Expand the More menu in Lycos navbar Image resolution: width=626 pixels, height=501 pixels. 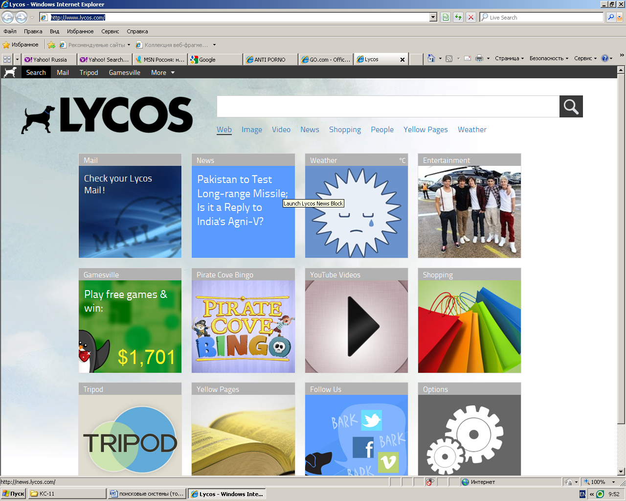tap(163, 72)
